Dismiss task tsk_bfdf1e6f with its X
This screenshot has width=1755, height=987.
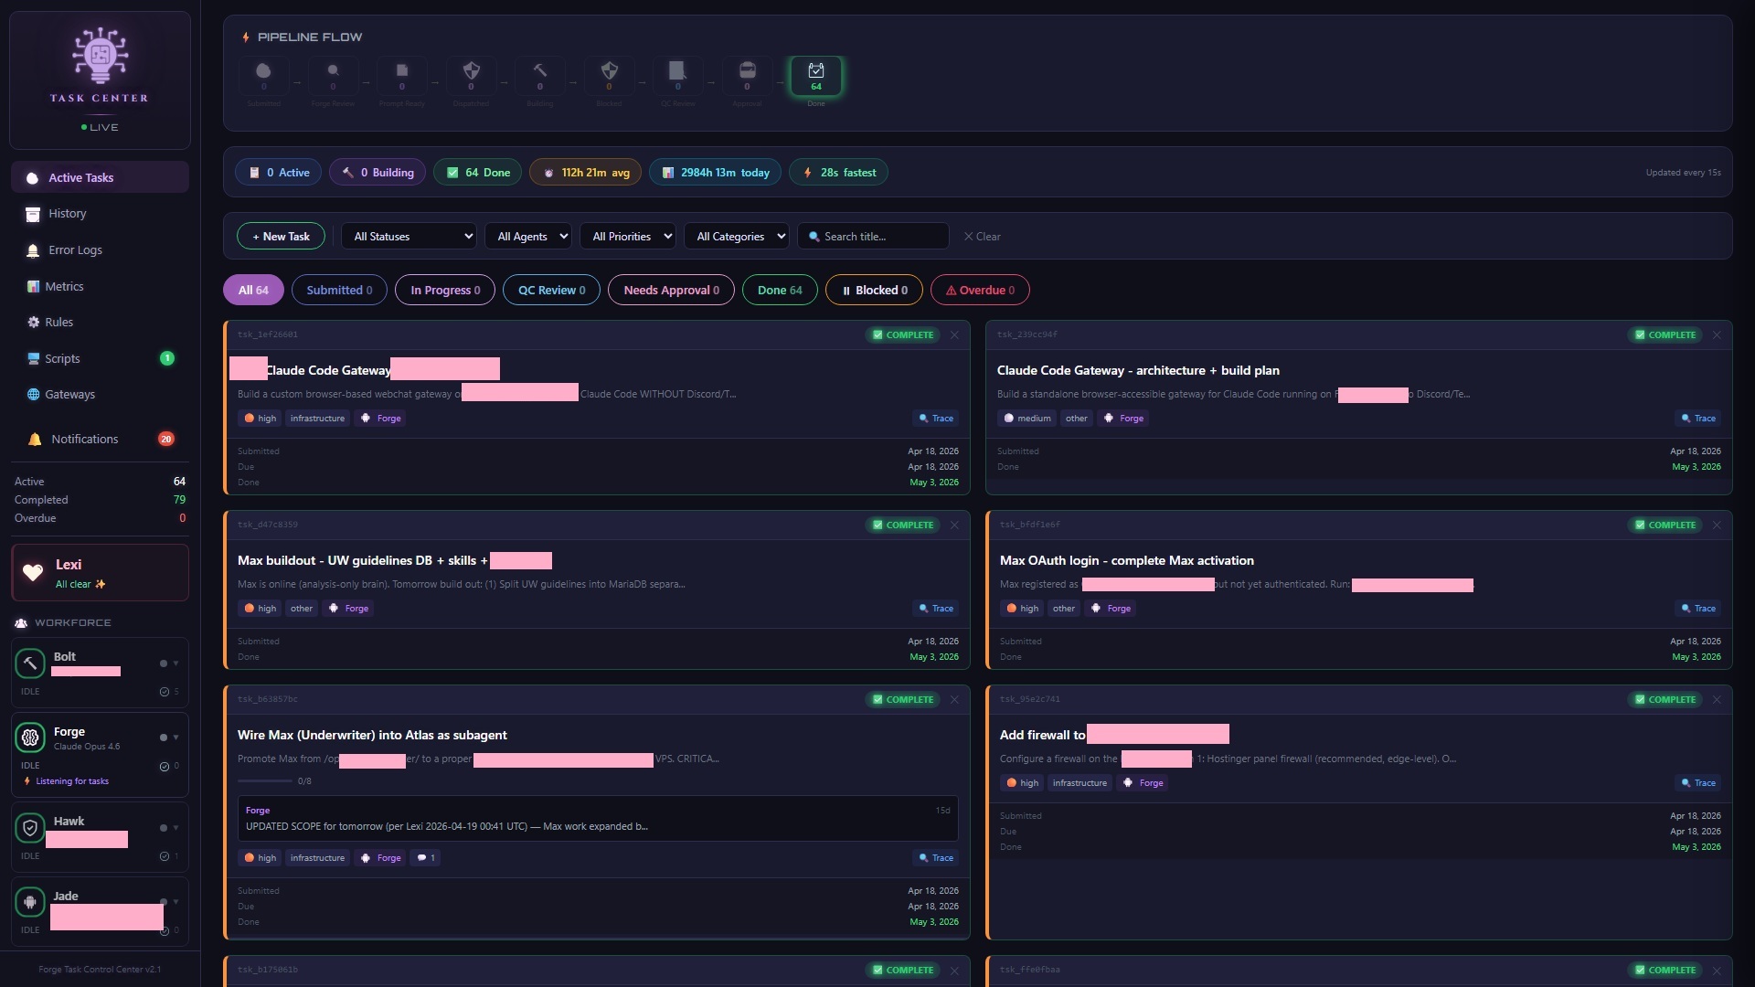[1717, 525]
